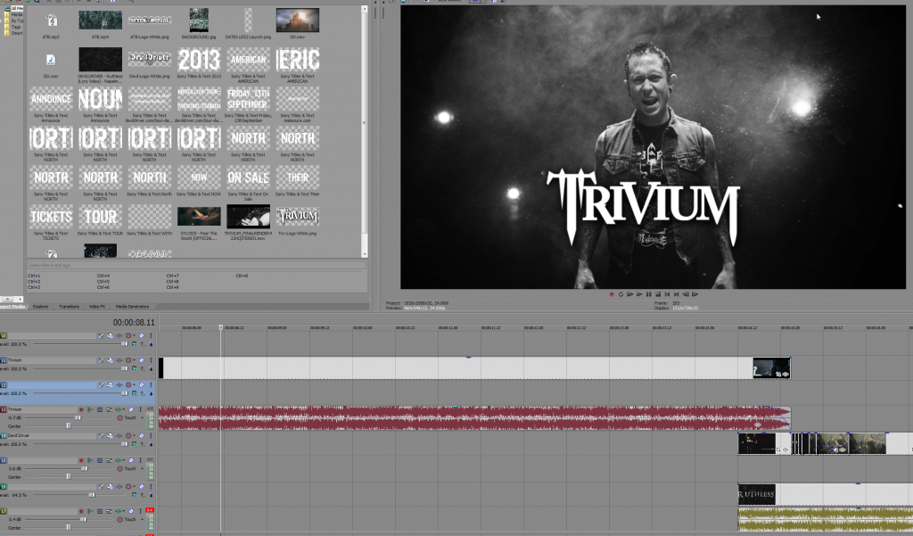The image size is (913, 536).
Task: Solo the Trivium audio track
Action: tap(140, 409)
